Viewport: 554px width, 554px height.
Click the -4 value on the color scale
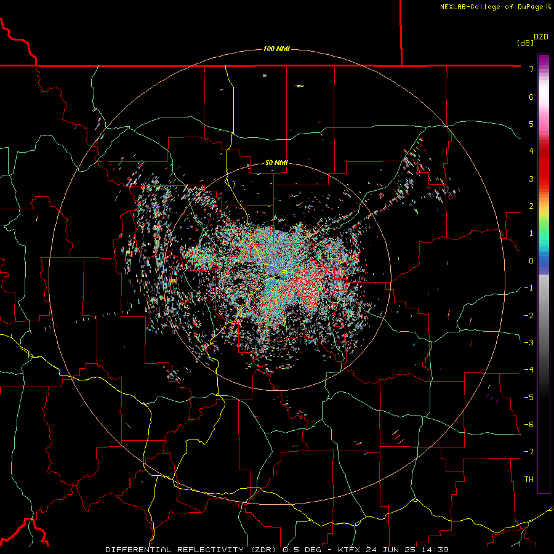pyautogui.click(x=529, y=370)
